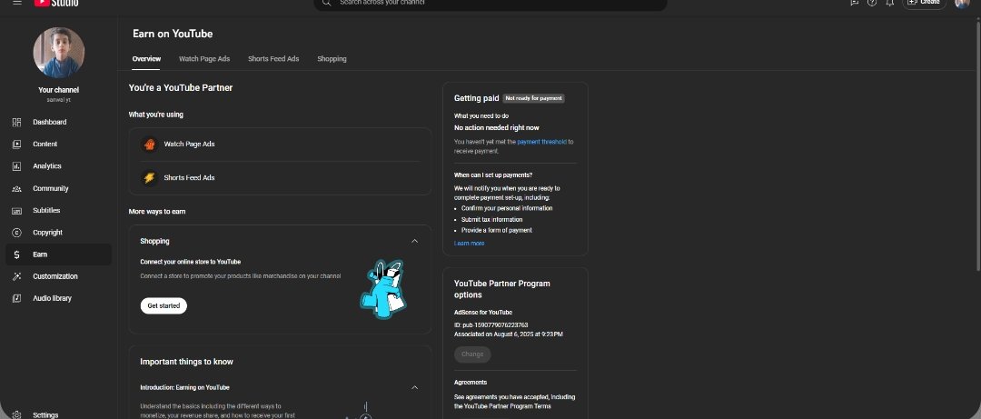Viewport: 981px width, 419px height.
Task: Open the Customization menu label
Action: tap(55, 276)
